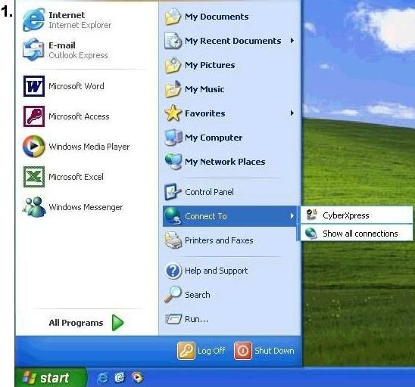Click the 'Outlook Express' subtitle text
The width and height of the screenshot is (415, 387).
[78, 55]
